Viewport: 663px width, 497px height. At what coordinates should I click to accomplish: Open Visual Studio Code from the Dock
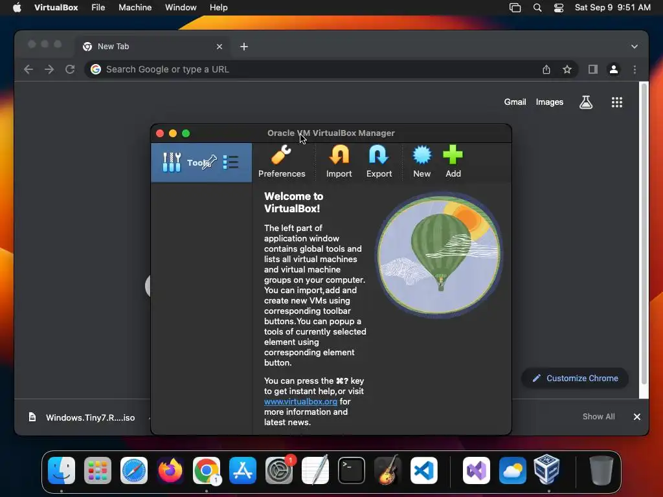point(424,470)
